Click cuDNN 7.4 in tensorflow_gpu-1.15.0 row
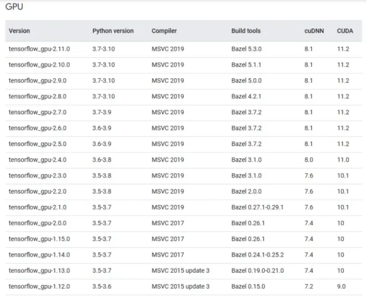Viewport: 367px width, 297px height. pos(309,239)
